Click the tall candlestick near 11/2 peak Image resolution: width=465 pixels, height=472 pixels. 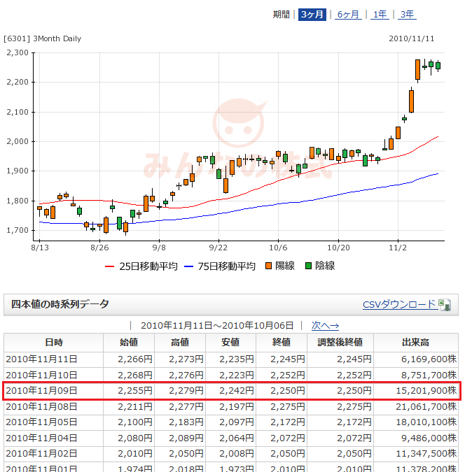(x=417, y=70)
